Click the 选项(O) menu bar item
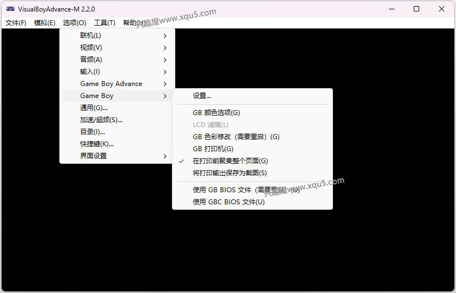Viewport: 456px width, 293px height. pyautogui.click(x=75, y=23)
